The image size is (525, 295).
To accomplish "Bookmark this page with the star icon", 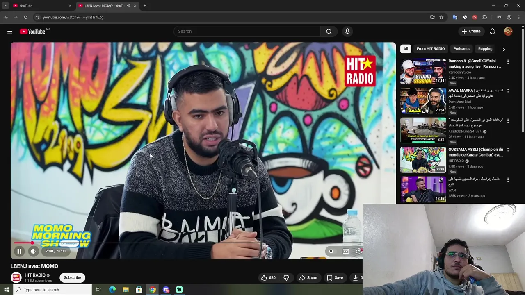I will [x=441, y=17].
